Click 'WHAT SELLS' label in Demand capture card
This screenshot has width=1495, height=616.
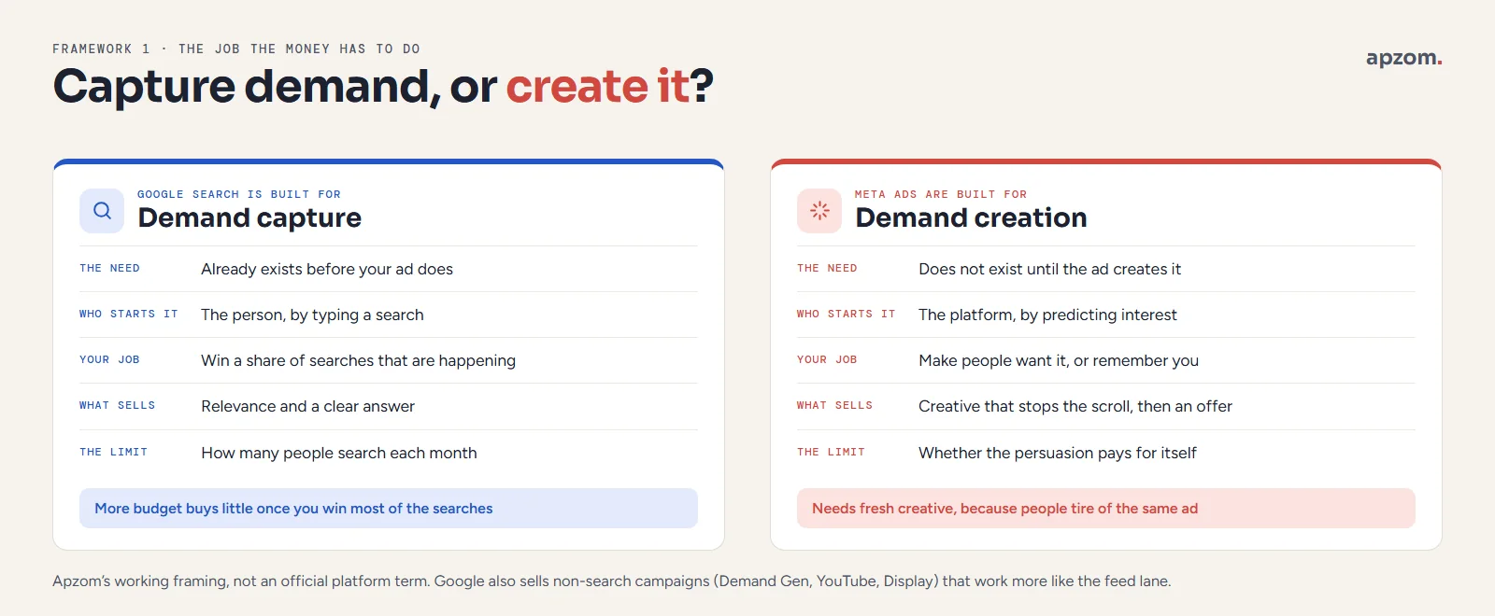[118, 405]
